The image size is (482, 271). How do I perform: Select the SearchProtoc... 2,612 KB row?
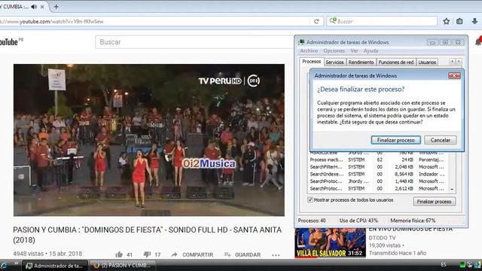pos(378,189)
